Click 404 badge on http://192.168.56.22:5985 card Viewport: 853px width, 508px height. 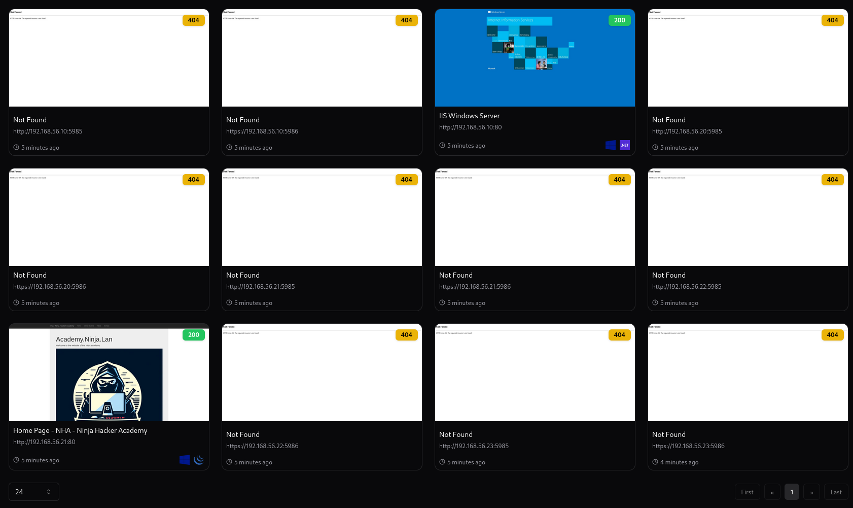(833, 180)
